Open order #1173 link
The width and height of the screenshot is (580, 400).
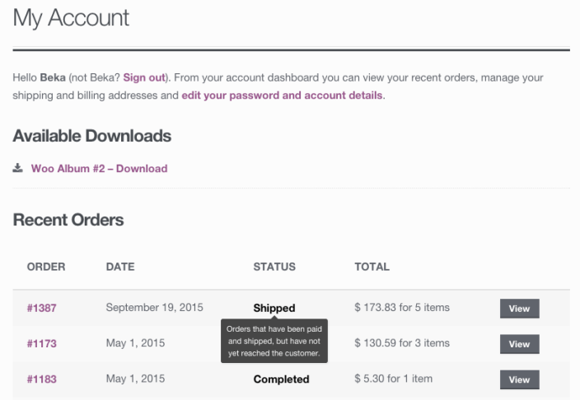pyautogui.click(x=41, y=343)
